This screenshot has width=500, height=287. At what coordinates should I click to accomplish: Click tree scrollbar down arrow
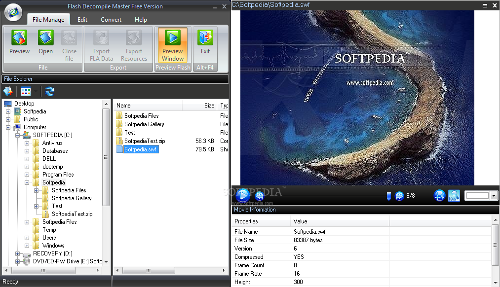click(x=106, y=262)
